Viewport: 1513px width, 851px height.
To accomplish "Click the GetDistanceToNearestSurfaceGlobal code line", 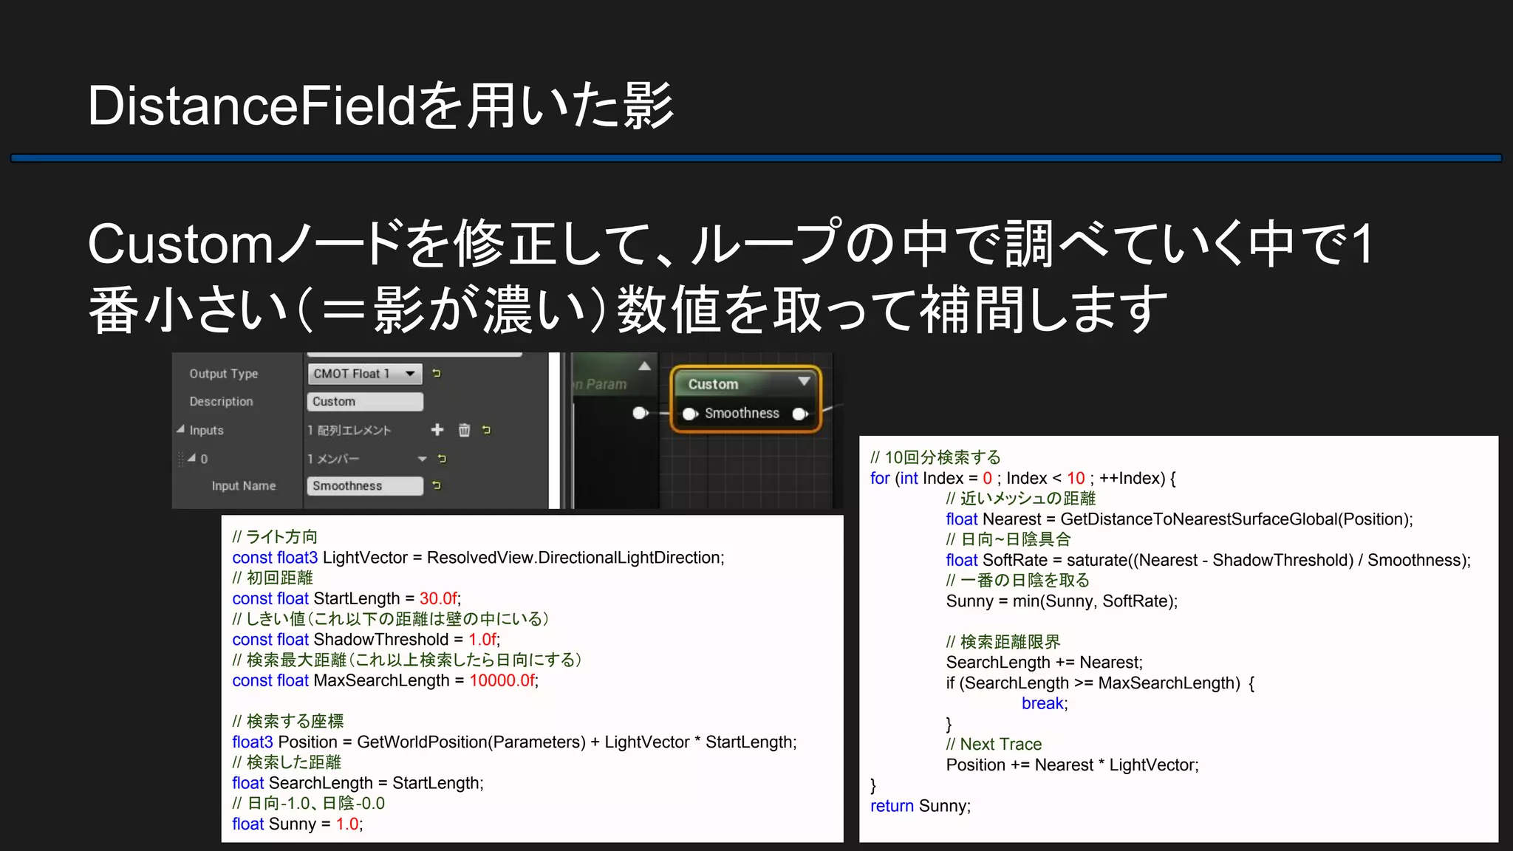I will tap(1179, 519).
